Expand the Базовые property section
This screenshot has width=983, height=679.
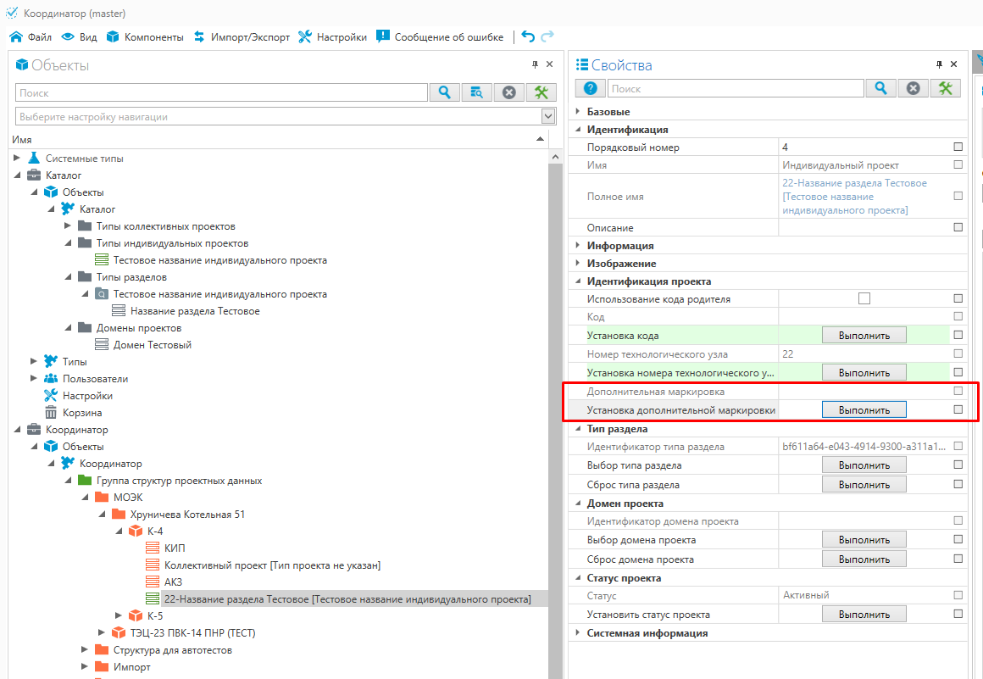pyautogui.click(x=578, y=112)
